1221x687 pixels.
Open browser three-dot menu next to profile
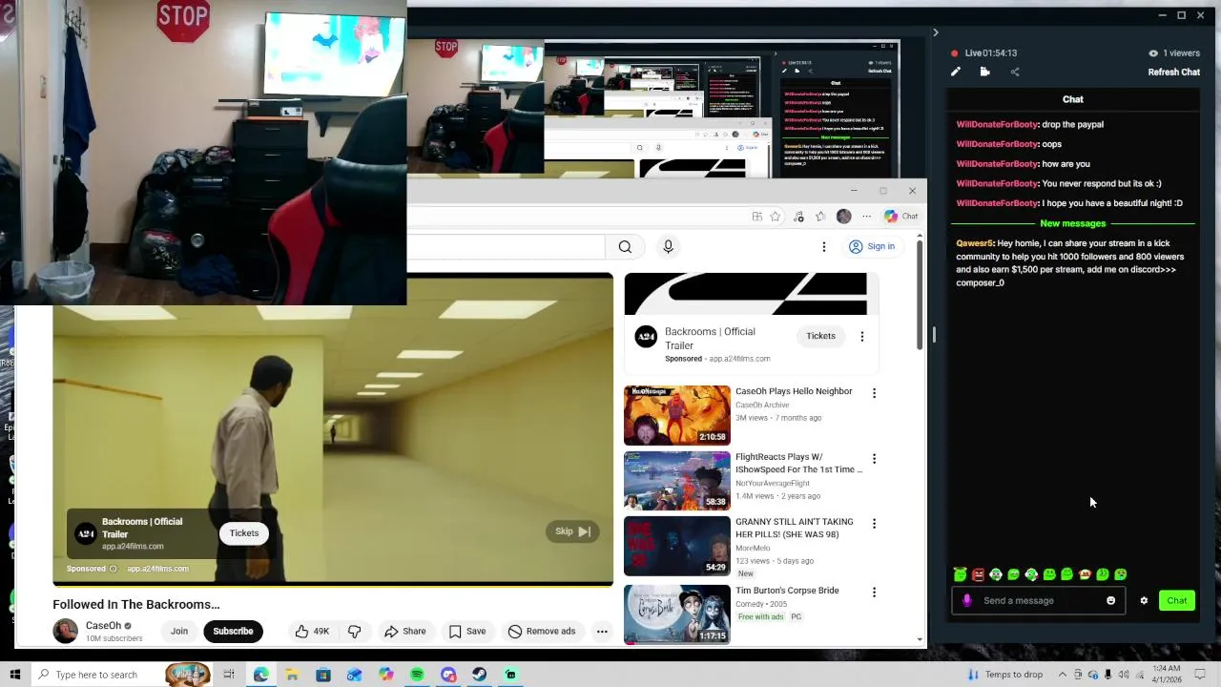pyautogui.click(x=866, y=217)
